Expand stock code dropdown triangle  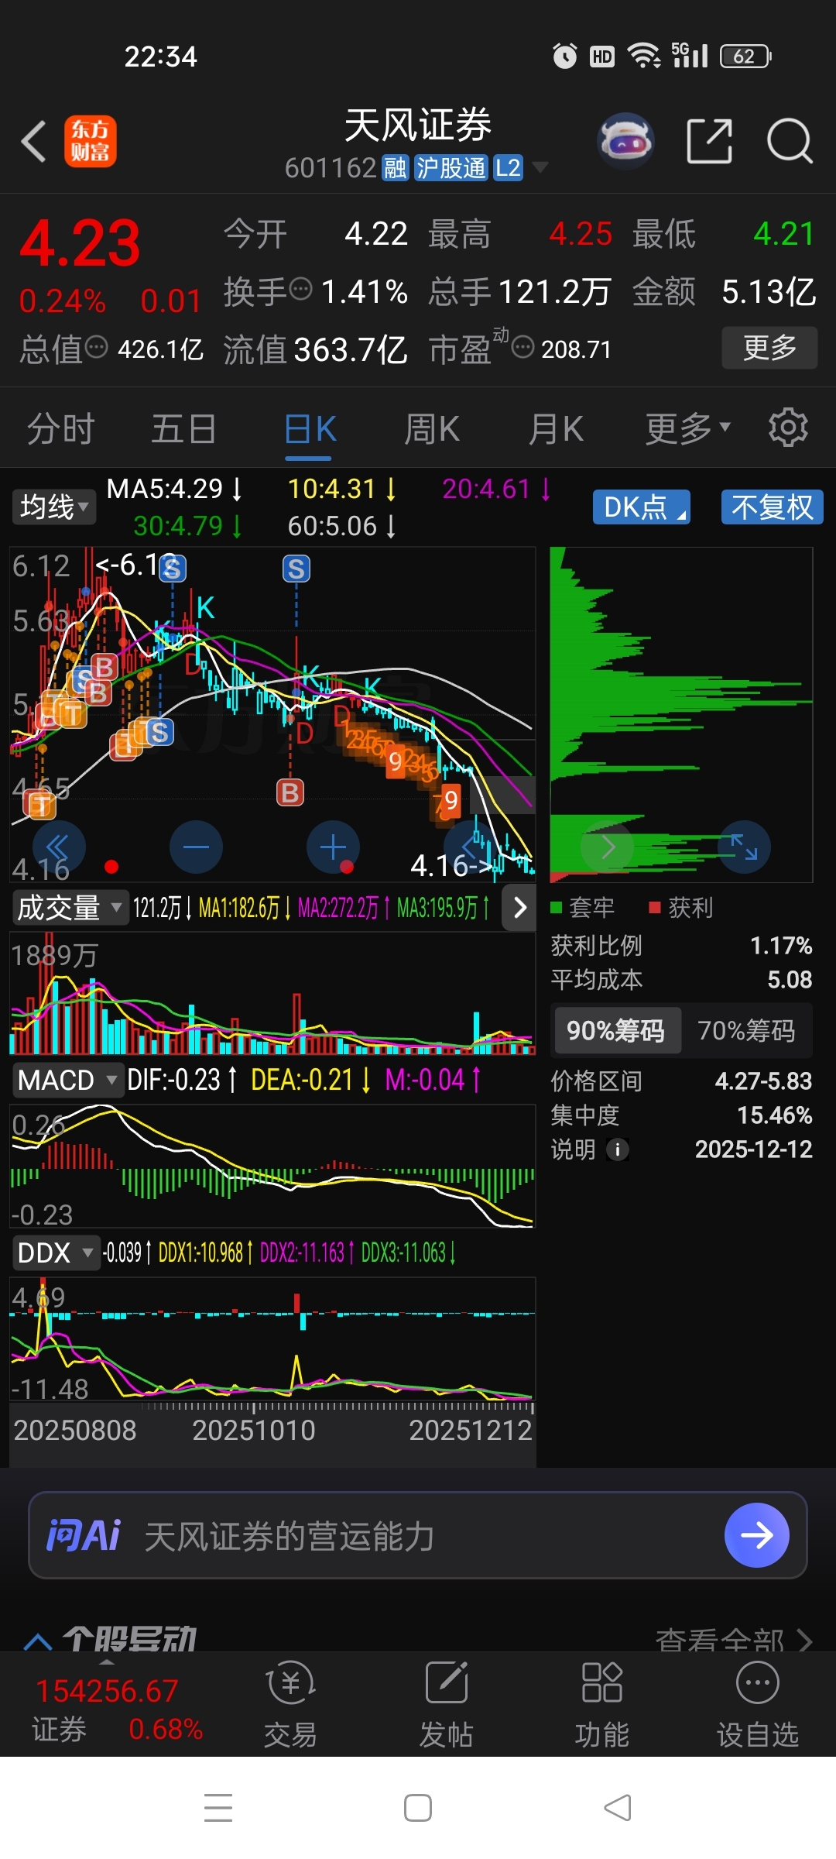(x=540, y=167)
